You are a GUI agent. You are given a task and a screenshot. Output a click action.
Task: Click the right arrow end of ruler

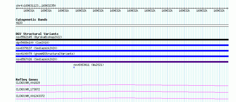pyautogui.click(x=228, y=8)
